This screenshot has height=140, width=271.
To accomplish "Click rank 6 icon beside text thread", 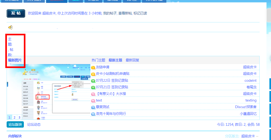I will point(93,101).
